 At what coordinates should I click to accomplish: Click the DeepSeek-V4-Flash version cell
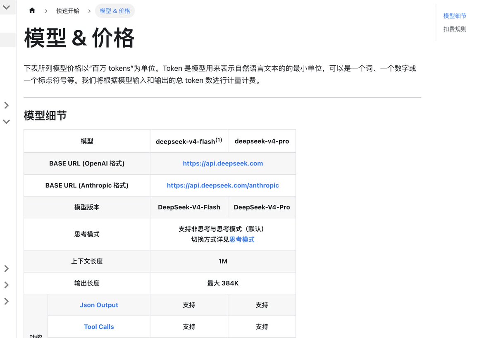coord(189,207)
